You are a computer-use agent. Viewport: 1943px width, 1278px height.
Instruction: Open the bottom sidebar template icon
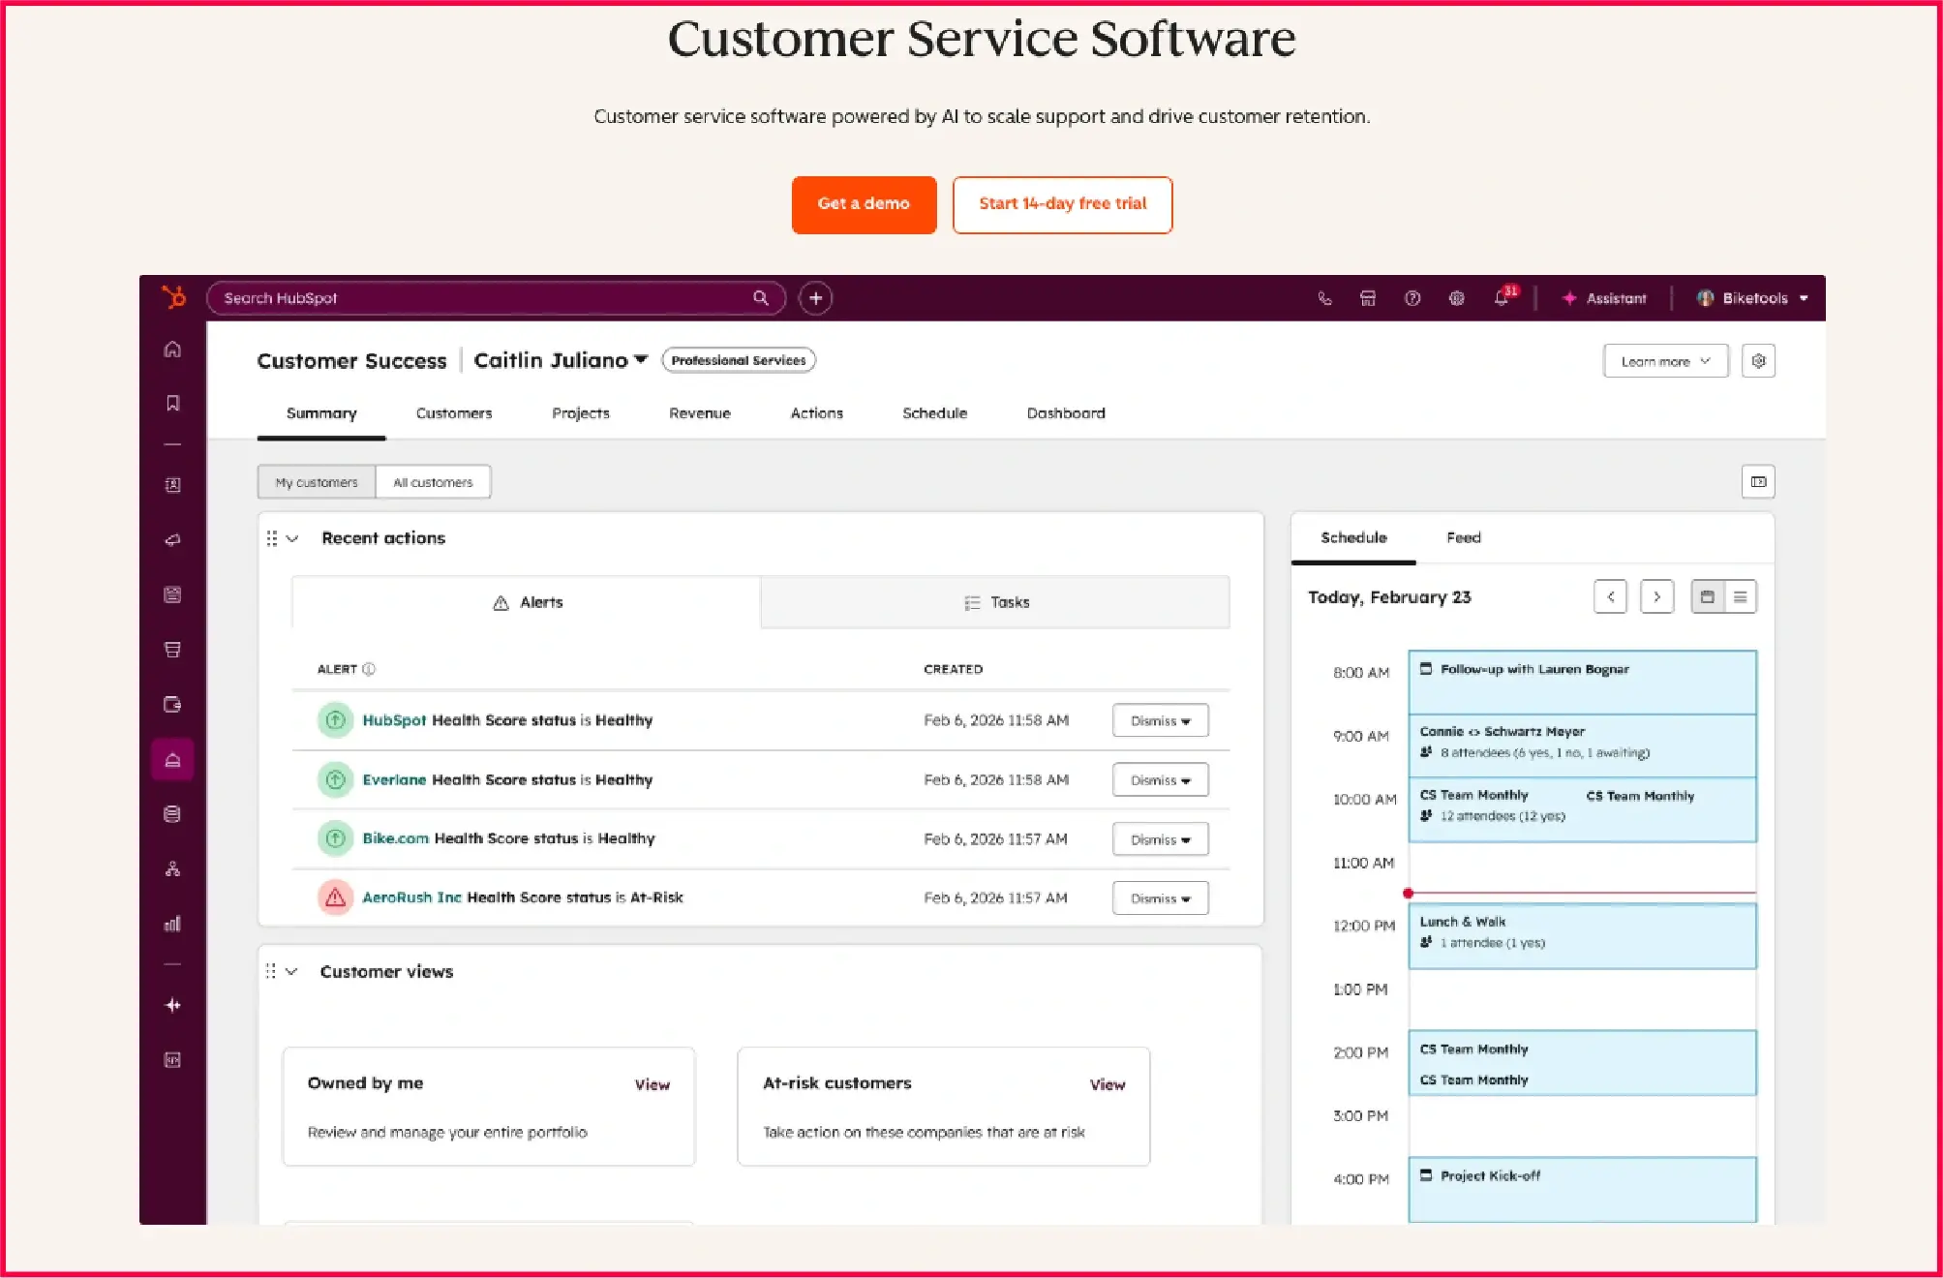pyautogui.click(x=172, y=1060)
